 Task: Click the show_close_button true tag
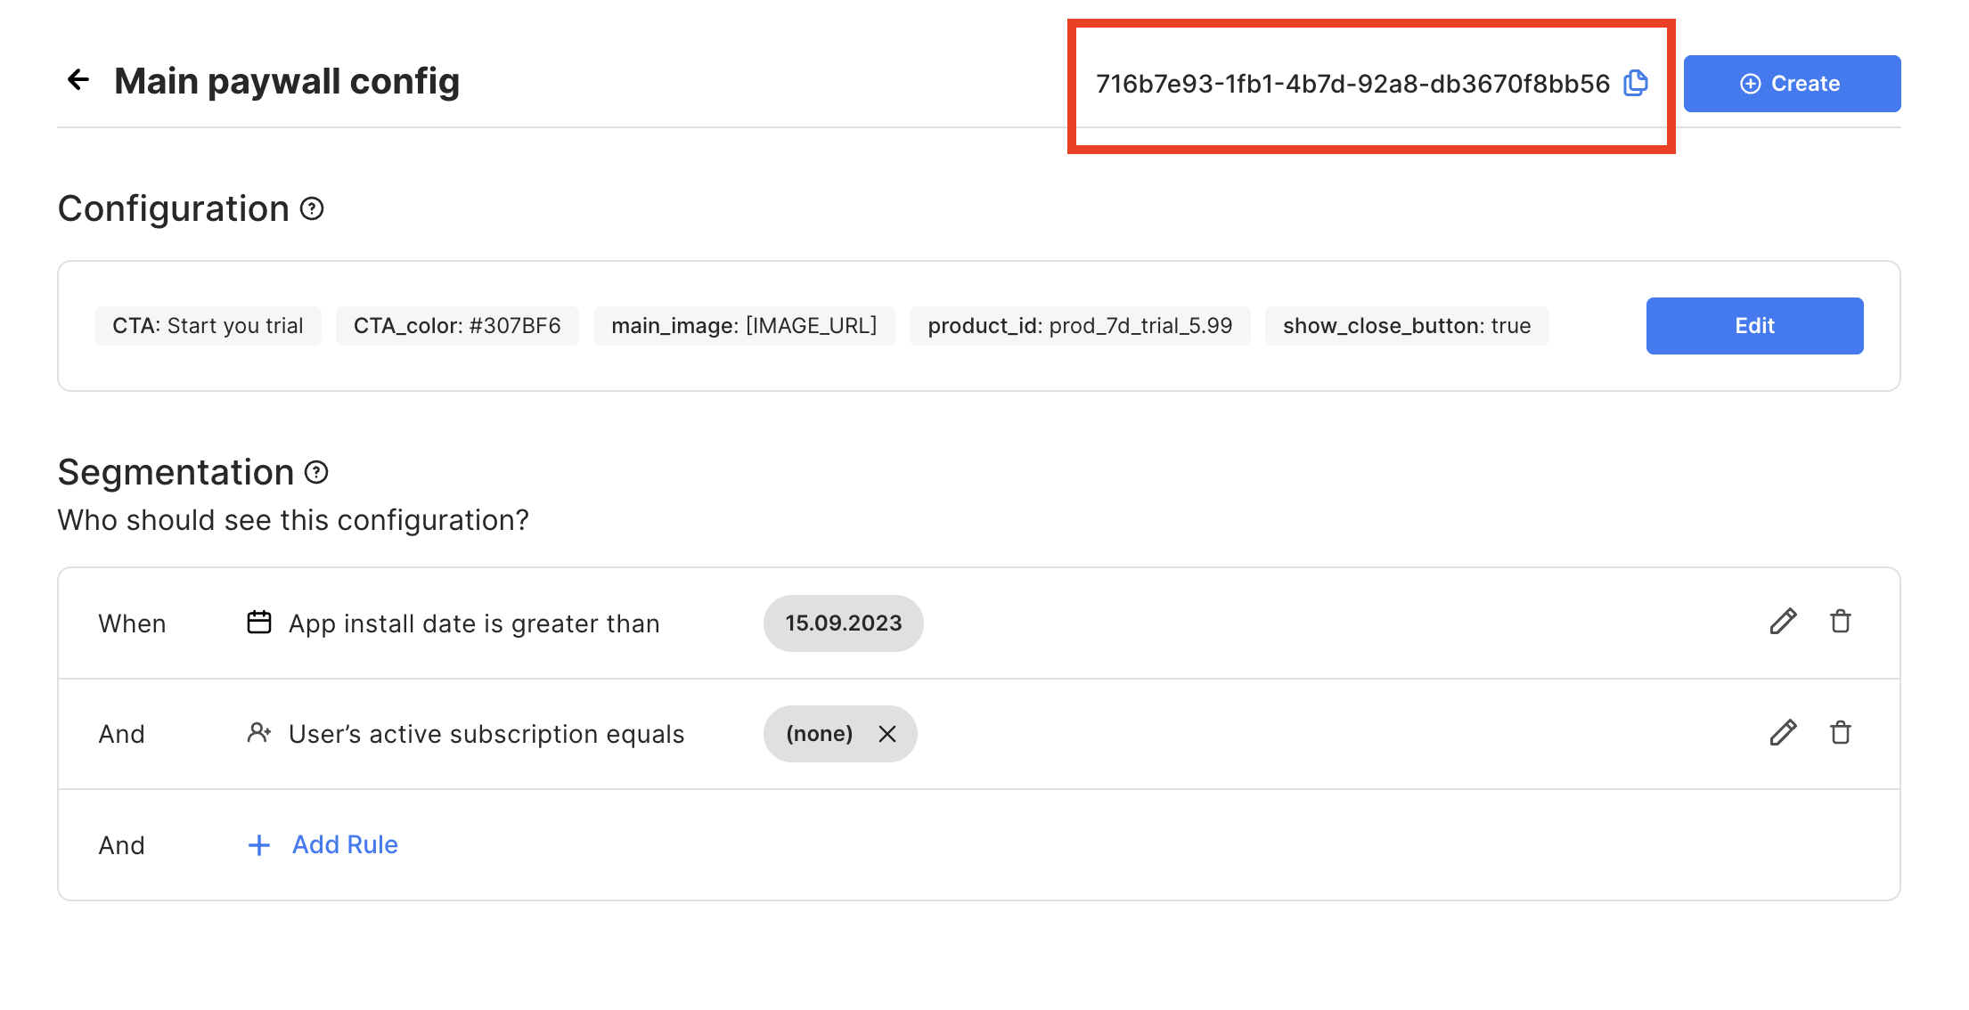coord(1407,326)
